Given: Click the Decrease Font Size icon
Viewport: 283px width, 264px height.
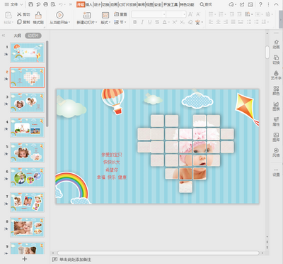Looking at the screenshot, I should pyautogui.click(x=198, y=14).
